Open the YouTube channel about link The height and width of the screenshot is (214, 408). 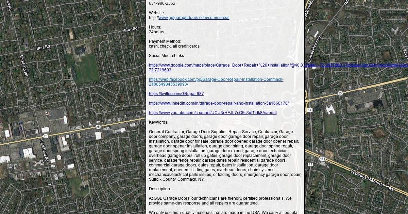point(213,113)
